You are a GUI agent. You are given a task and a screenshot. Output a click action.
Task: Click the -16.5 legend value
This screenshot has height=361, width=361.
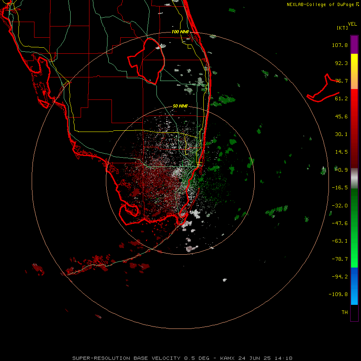point(340,188)
